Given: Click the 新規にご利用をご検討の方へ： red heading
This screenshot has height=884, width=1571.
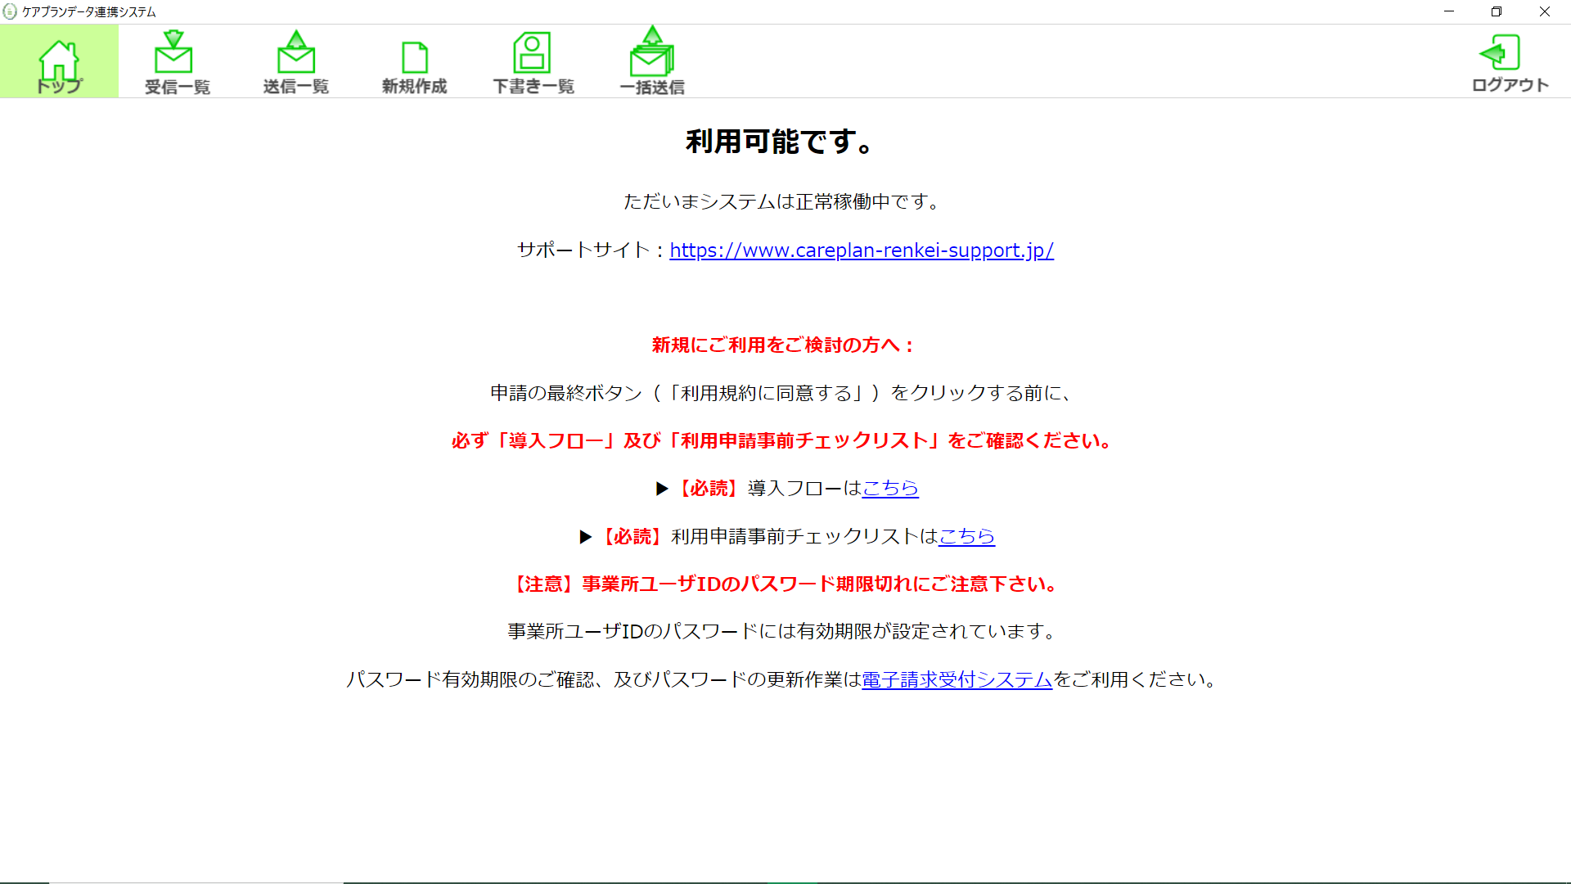Looking at the screenshot, I should 783,345.
